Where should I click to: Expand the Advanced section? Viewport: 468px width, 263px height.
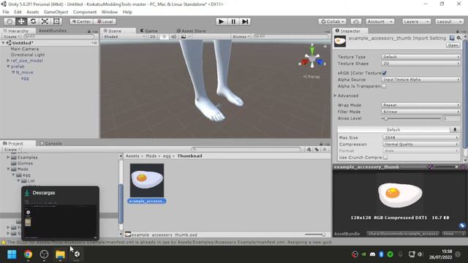[335, 96]
